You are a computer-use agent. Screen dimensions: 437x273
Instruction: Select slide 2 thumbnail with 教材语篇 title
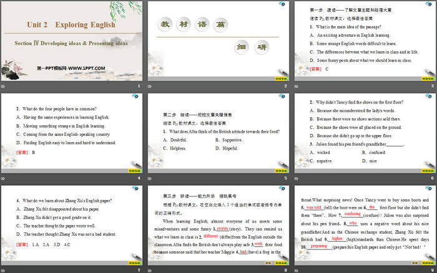point(219,41)
